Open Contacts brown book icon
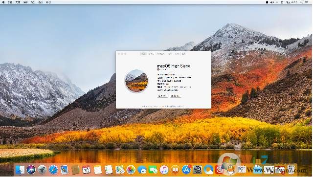 tap(75, 170)
